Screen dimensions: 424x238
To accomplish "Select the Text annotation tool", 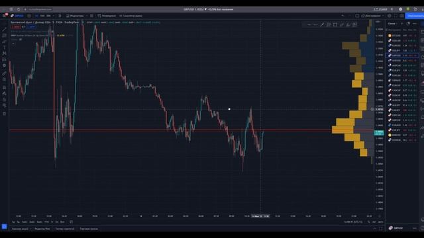I will click(x=4, y=48).
